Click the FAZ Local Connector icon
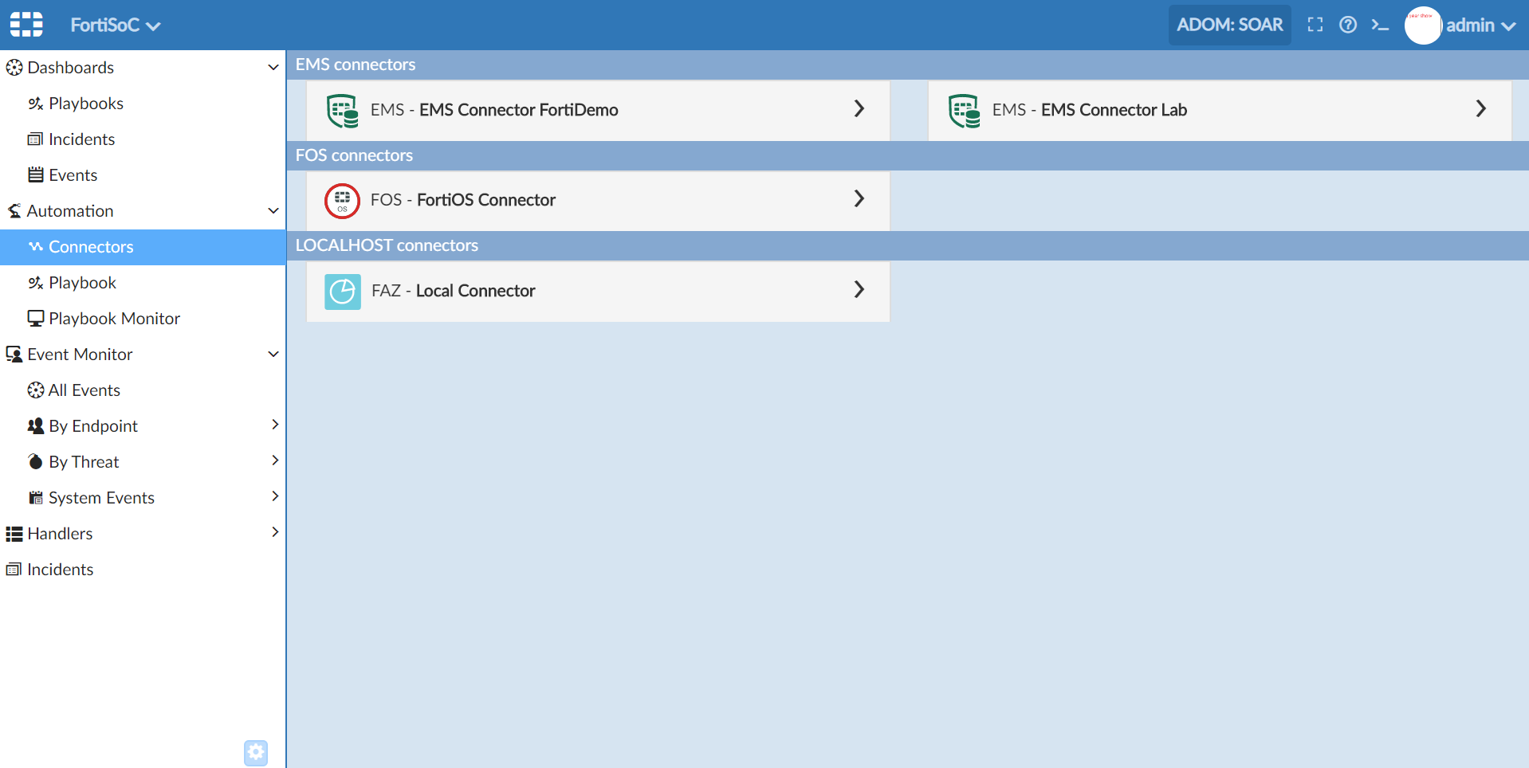The width and height of the screenshot is (1529, 768). [343, 292]
